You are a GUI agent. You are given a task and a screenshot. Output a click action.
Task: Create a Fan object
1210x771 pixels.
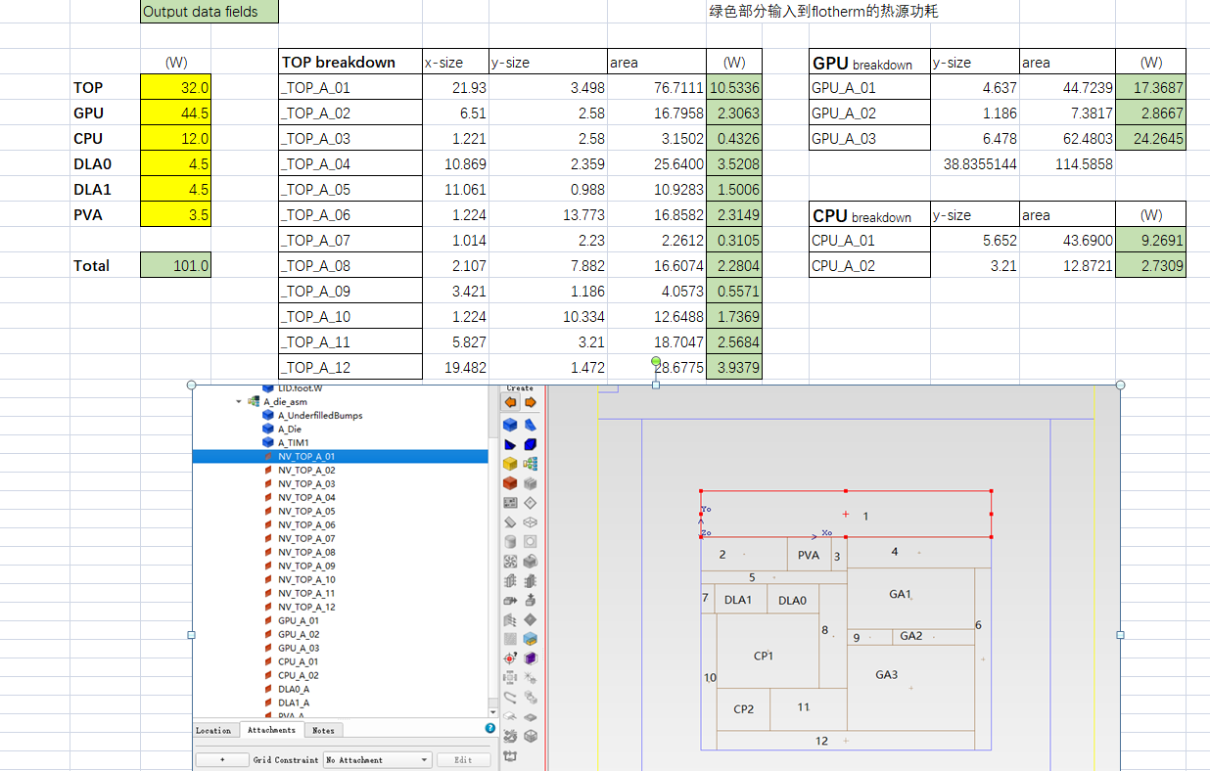pyautogui.click(x=510, y=562)
